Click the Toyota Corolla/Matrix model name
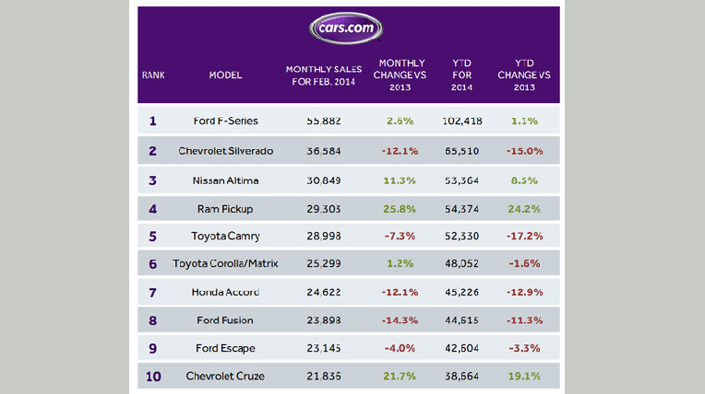Screen dimensions: 705x394 pos(226,264)
